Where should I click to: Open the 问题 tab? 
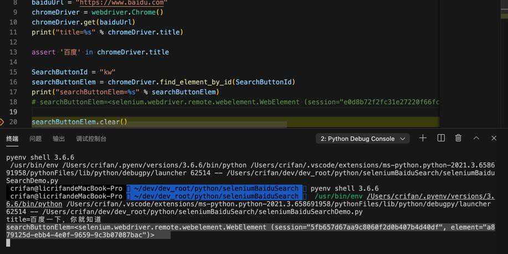[35, 139]
